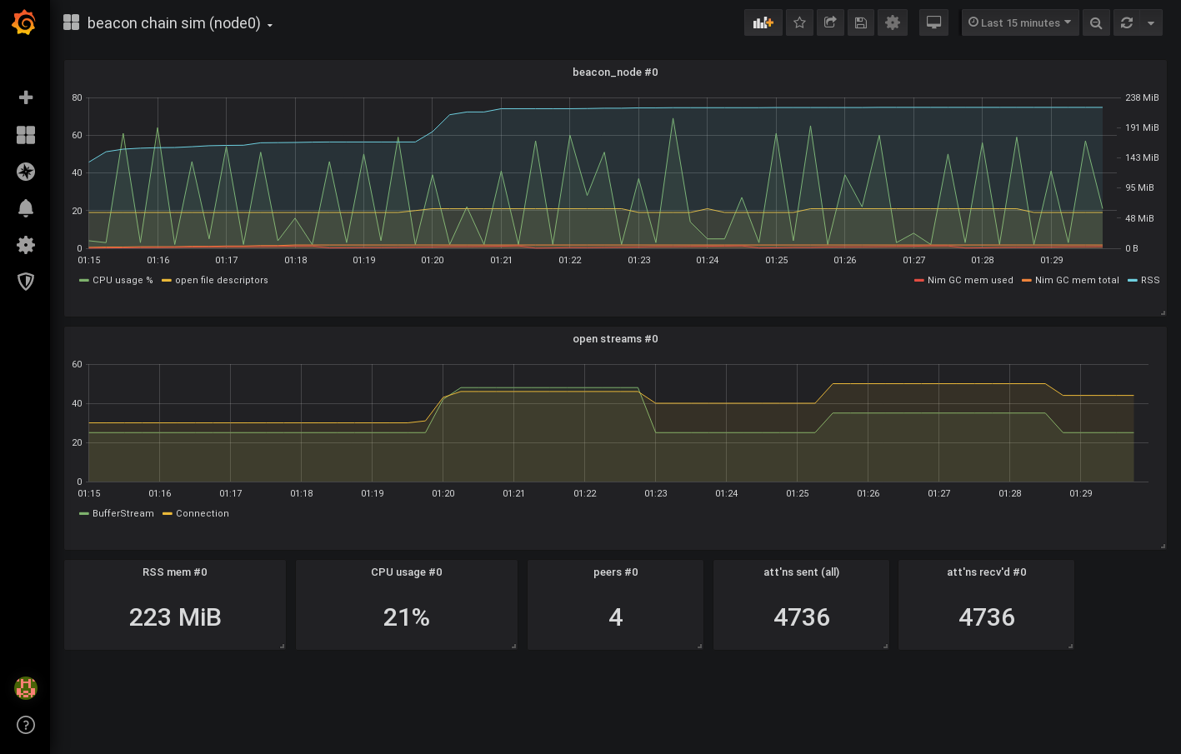Open the Create plus menu in sidebar

[x=26, y=97]
